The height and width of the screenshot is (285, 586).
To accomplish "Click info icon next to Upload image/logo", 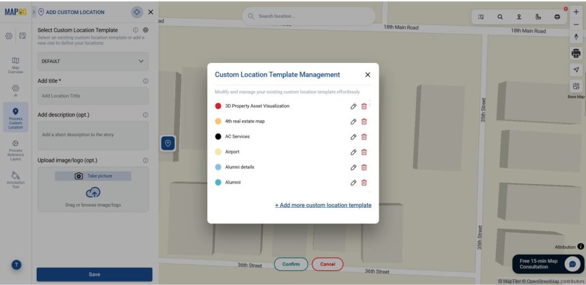I will pos(146,160).
